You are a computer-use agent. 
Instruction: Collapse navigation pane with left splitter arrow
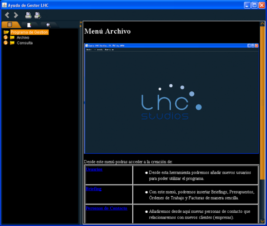pos(81,22)
